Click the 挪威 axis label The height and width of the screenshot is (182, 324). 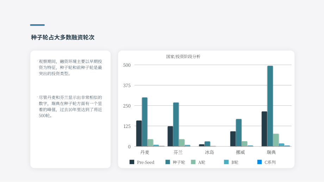pyautogui.click(x=240, y=152)
